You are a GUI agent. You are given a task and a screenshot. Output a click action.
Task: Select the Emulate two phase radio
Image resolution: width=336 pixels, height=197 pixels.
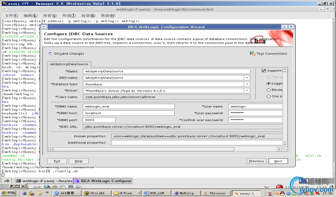[268, 90]
